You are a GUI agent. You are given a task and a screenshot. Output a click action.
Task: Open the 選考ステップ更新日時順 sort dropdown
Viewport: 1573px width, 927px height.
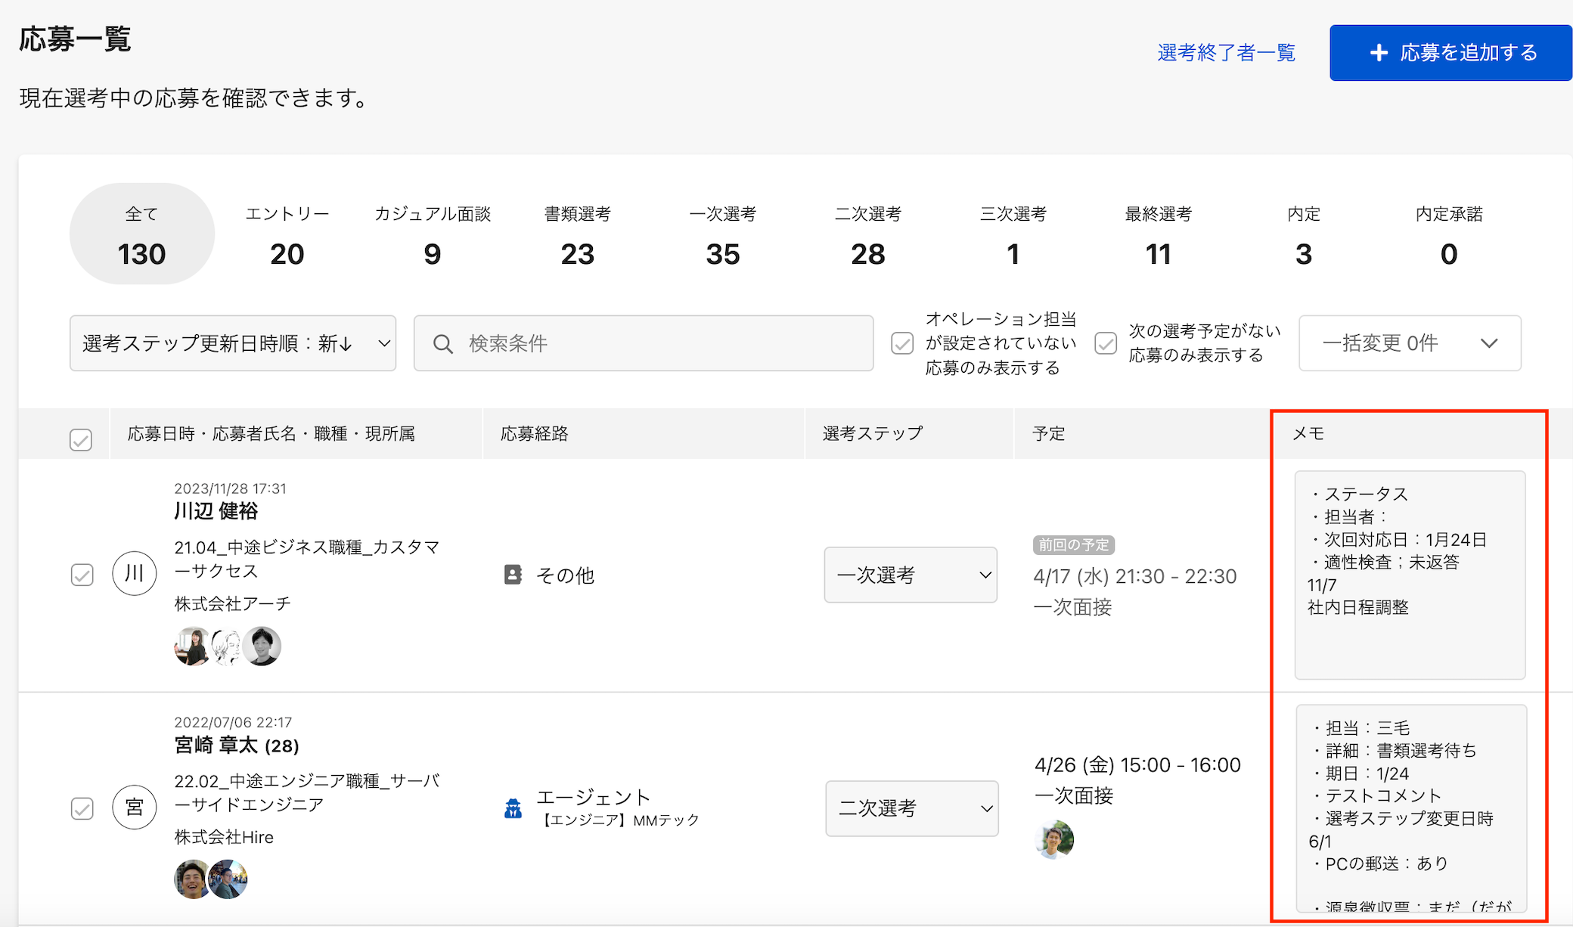(x=233, y=343)
